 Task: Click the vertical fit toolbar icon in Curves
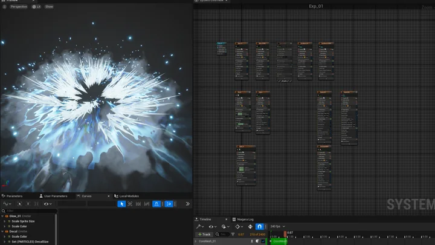(x=28, y=204)
